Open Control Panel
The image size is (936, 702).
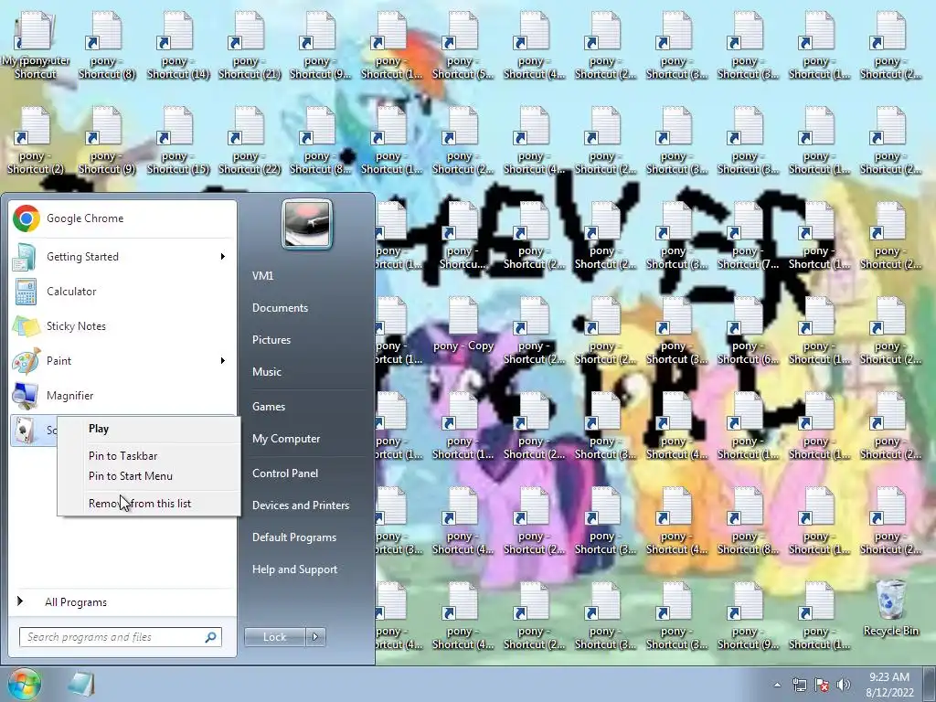pos(285,473)
